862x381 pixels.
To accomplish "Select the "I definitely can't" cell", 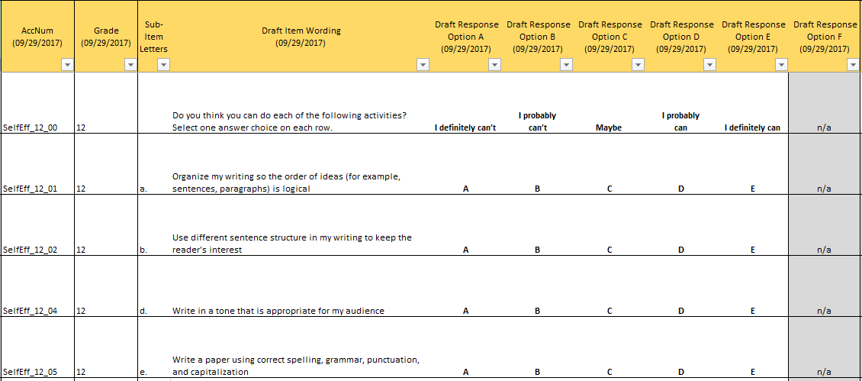I will [465, 128].
